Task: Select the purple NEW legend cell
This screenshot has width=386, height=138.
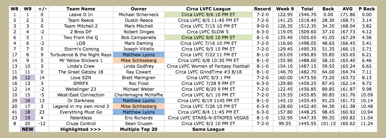Action: click(28, 129)
